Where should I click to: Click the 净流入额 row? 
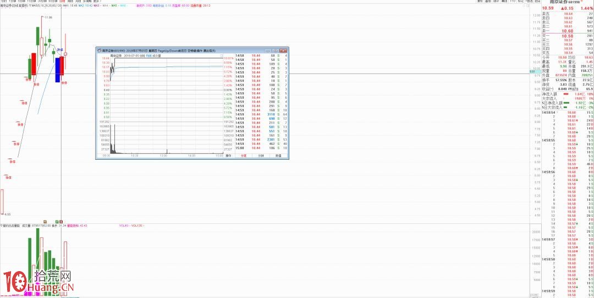pyautogui.click(x=567, y=94)
